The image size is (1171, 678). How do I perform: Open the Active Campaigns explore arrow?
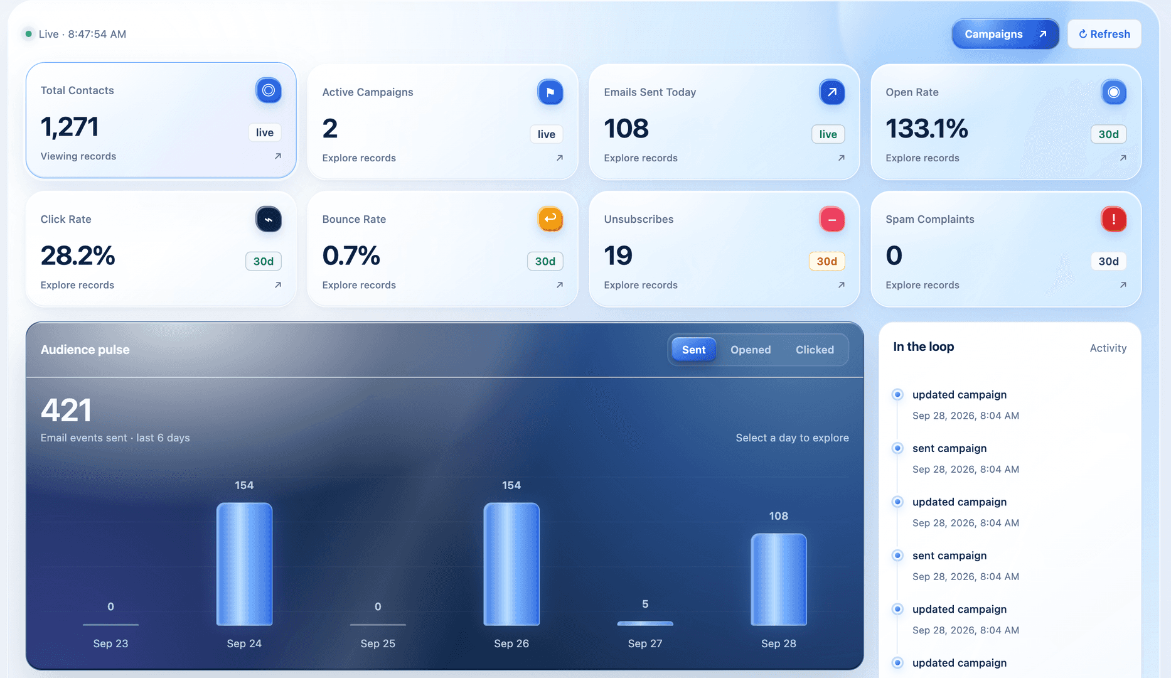pyautogui.click(x=559, y=158)
